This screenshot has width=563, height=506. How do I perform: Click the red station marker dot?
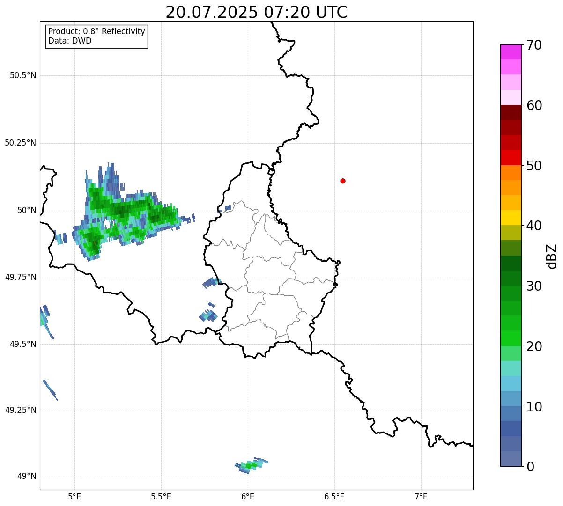click(x=343, y=181)
